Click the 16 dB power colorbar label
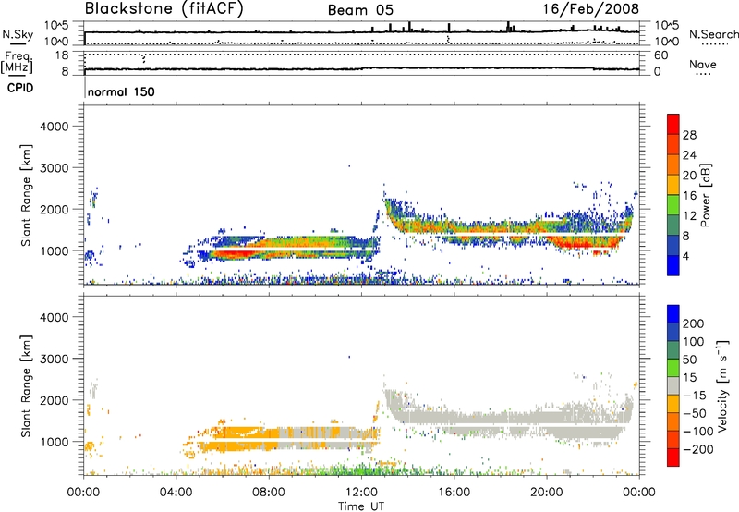The height and width of the screenshot is (512, 739). [x=689, y=195]
